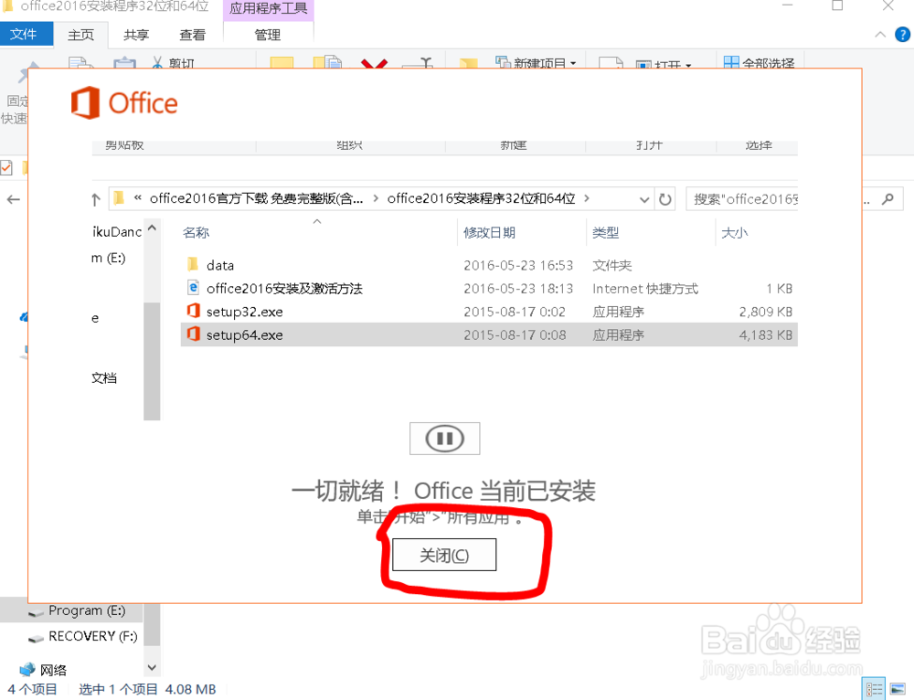This screenshot has height=700, width=914.
Task: Open the address bar history dropdown
Action: 644,200
